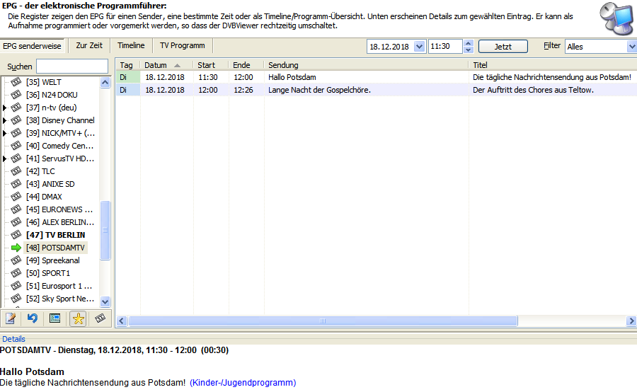
Task: Open the Filter dropdown showing Alles
Action: click(631, 47)
